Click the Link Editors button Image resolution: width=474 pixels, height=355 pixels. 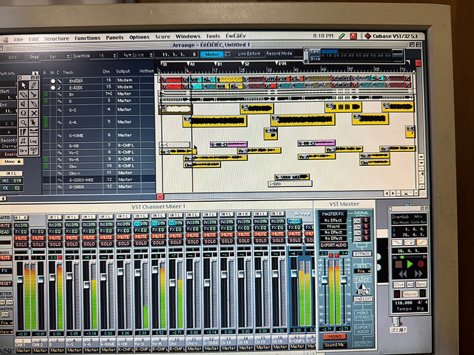coord(249,54)
